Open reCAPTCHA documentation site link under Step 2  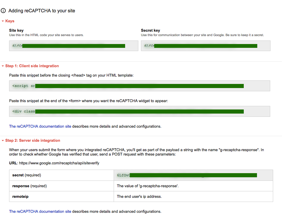(x=40, y=212)
